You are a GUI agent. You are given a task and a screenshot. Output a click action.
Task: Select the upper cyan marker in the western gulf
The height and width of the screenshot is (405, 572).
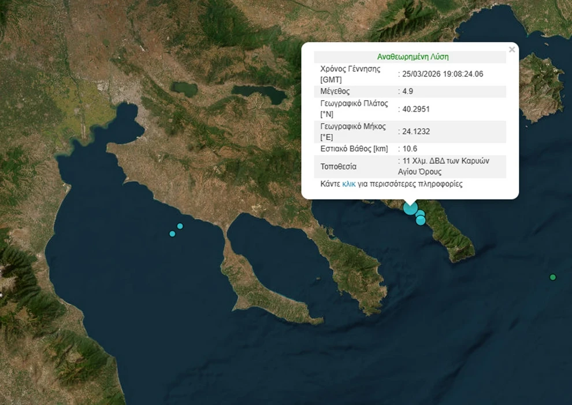click(x=180, y=226)
